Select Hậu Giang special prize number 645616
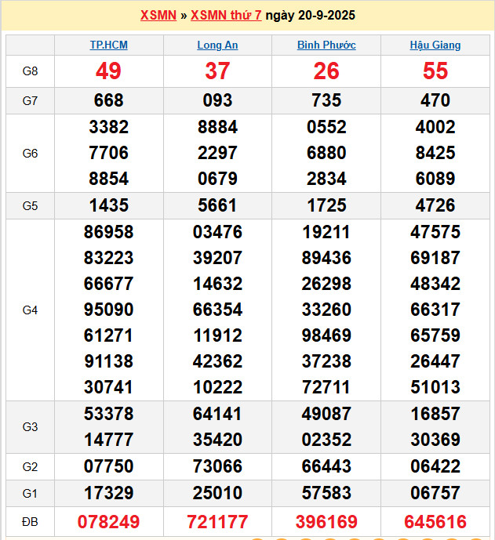 [435, 522]
